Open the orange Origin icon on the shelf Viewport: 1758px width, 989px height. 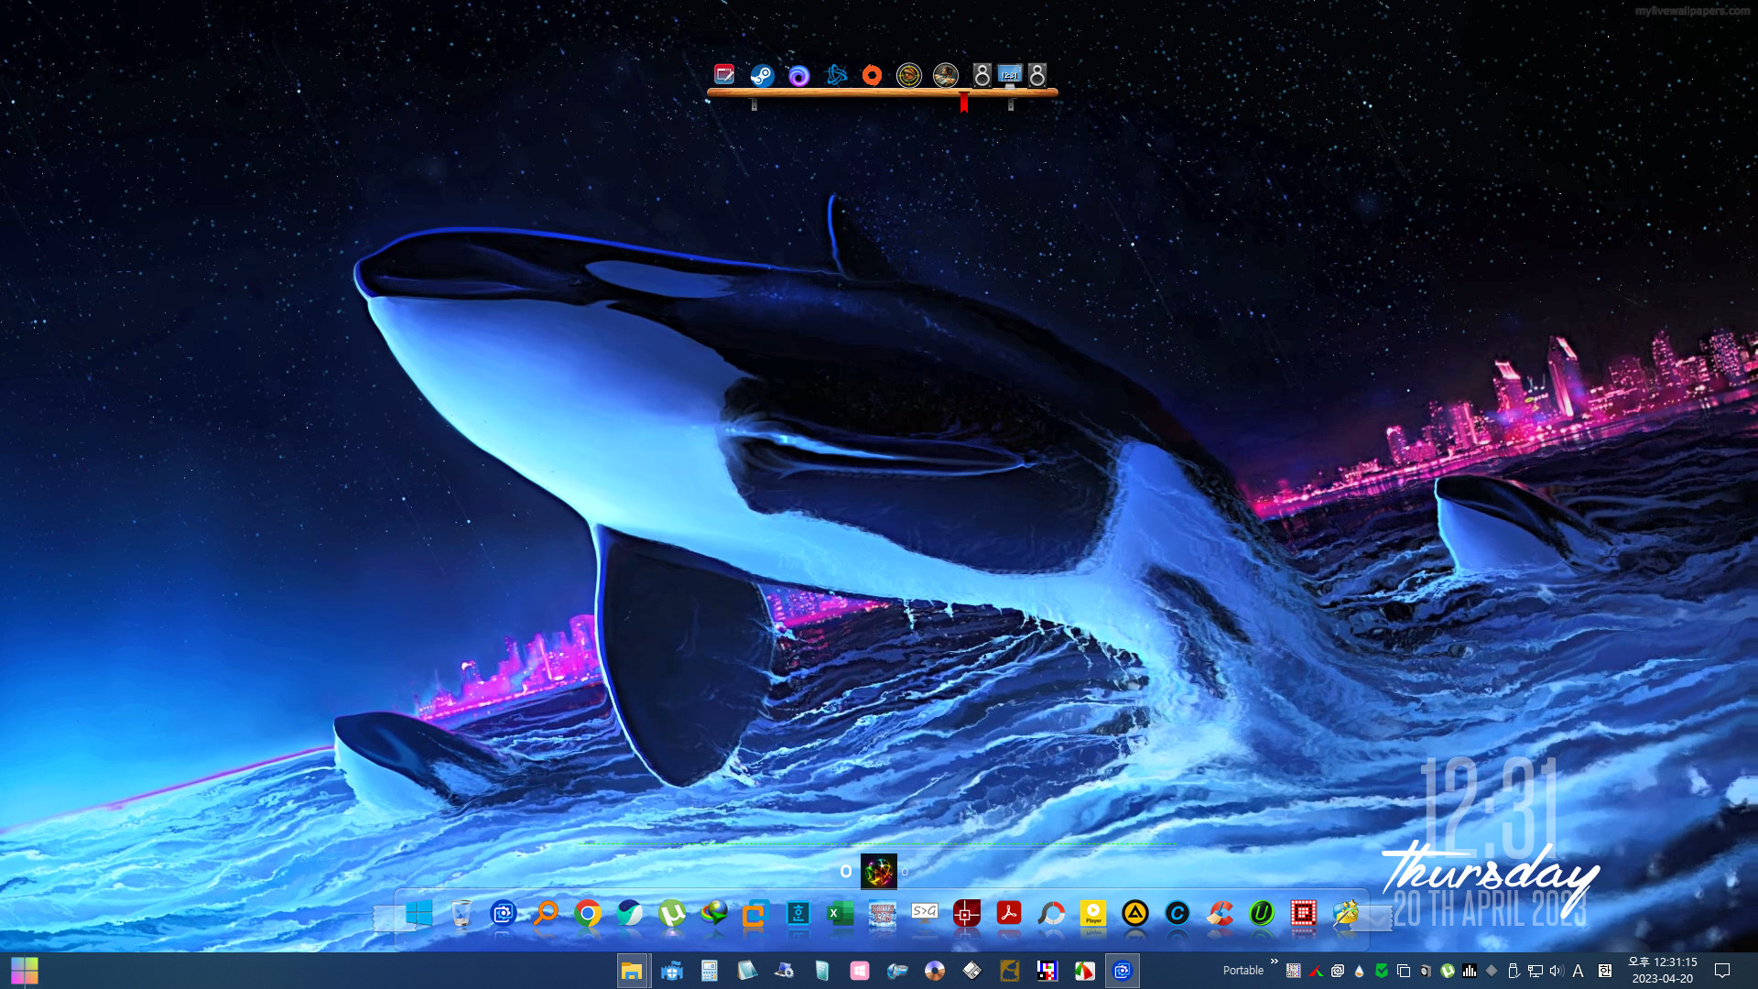click(872, 75)
